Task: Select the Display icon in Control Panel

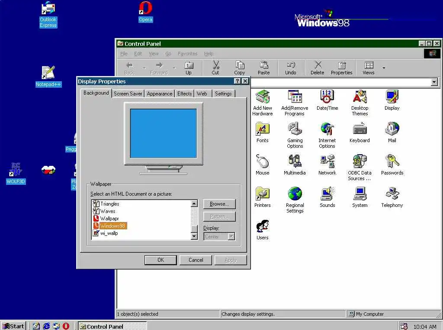Action: pyautogui.click(x=392, y=100)
